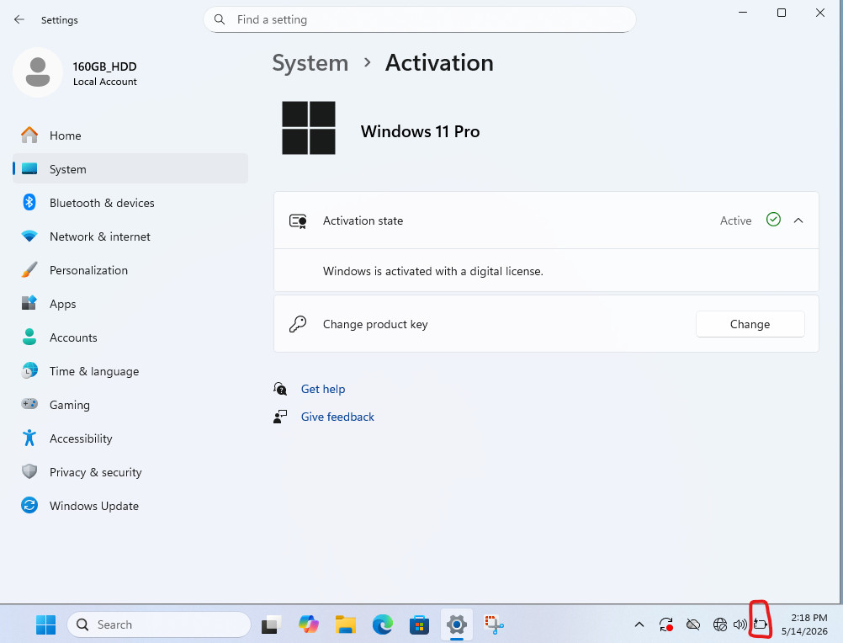Click the 'Windows 11 Pro' edition label
The height and width of the screenshot is (643, 843).
[x=420, y=131]
